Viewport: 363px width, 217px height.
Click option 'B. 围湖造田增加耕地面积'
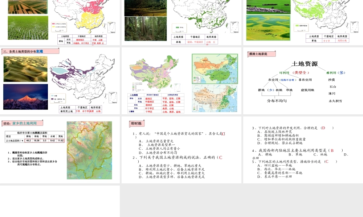coord(278,136)
